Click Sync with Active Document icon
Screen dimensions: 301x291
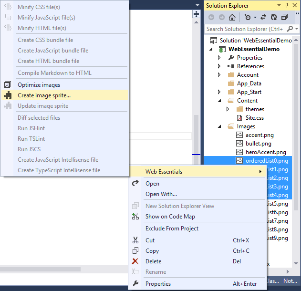(x=263, y=17)
